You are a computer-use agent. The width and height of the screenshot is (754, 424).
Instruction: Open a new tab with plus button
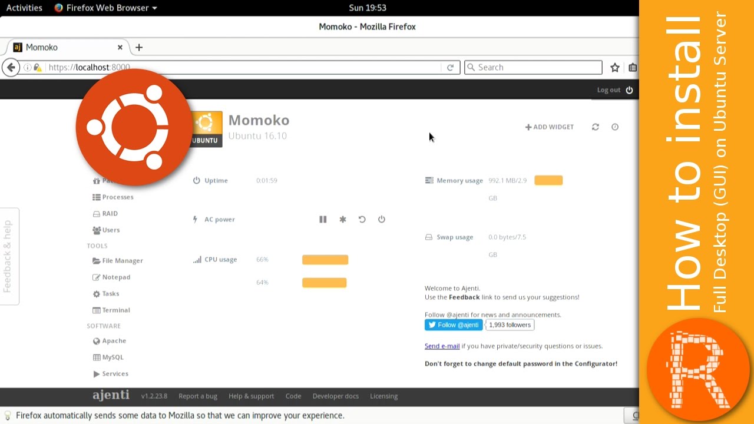tap(139, 47)
